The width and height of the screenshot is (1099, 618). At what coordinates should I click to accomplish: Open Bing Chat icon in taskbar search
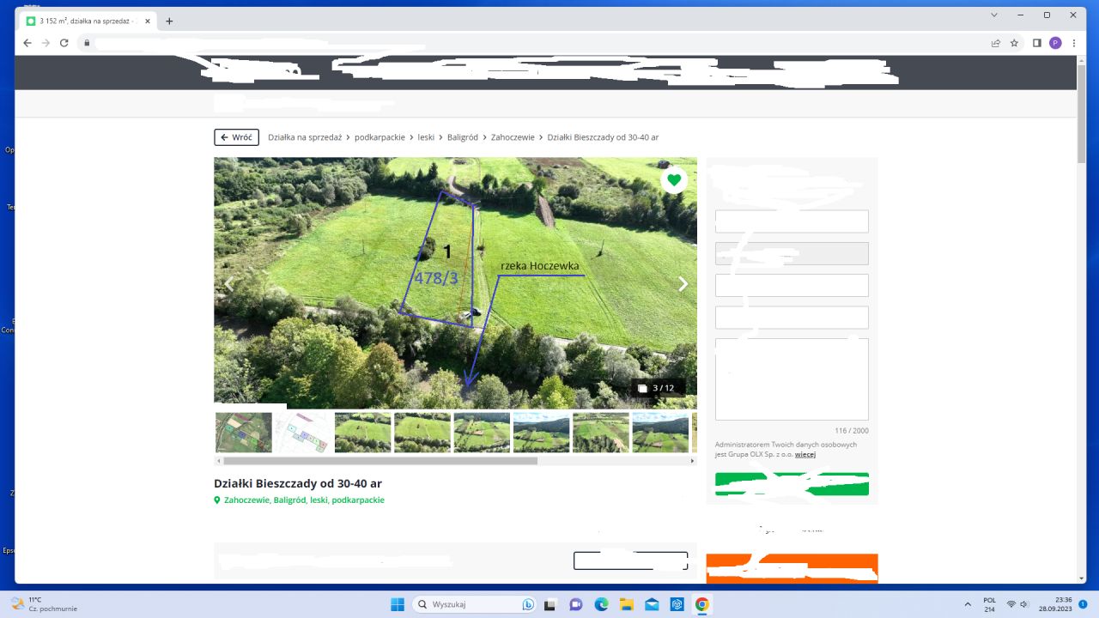pos(528,604)
